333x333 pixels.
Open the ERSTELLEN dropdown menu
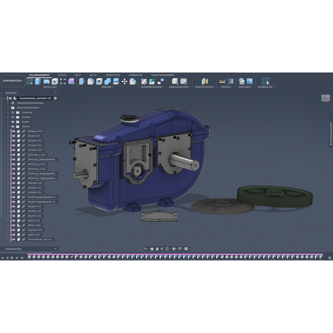(50, 87)
